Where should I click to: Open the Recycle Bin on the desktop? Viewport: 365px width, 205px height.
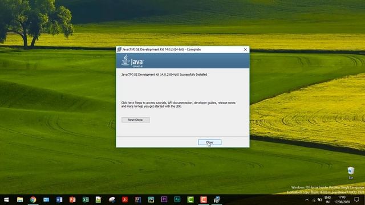[351, 173]
